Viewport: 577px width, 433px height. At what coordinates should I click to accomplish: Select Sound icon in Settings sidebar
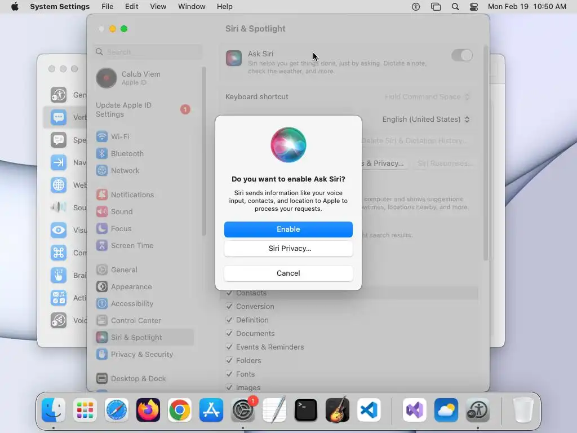(x=102, y=212)
